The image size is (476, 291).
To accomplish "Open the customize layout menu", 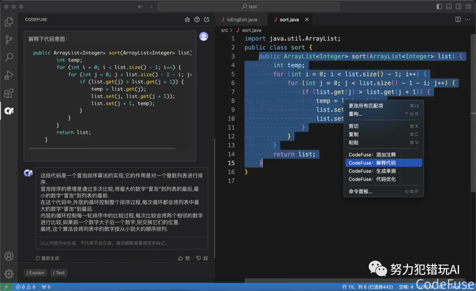I will pos(468,7).
